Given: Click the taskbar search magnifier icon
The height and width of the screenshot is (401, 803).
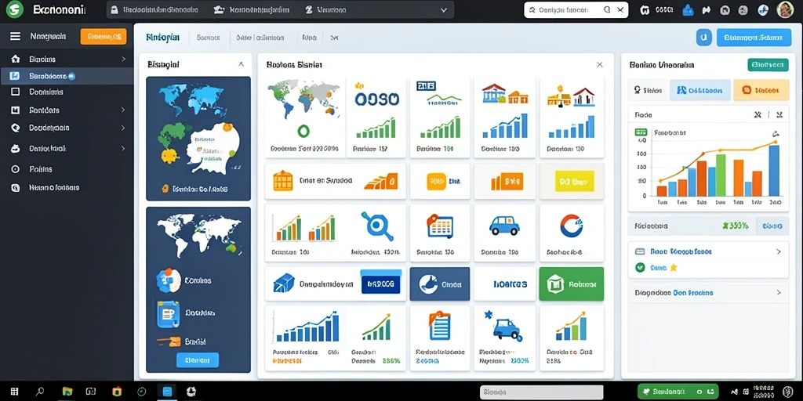Looking at the screenshot, I should (40, 392).
